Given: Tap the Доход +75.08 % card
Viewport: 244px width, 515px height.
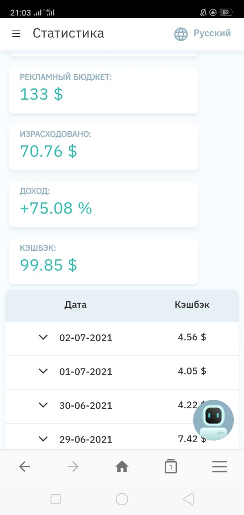Looking at the screenshot, I should pos(104,204).
